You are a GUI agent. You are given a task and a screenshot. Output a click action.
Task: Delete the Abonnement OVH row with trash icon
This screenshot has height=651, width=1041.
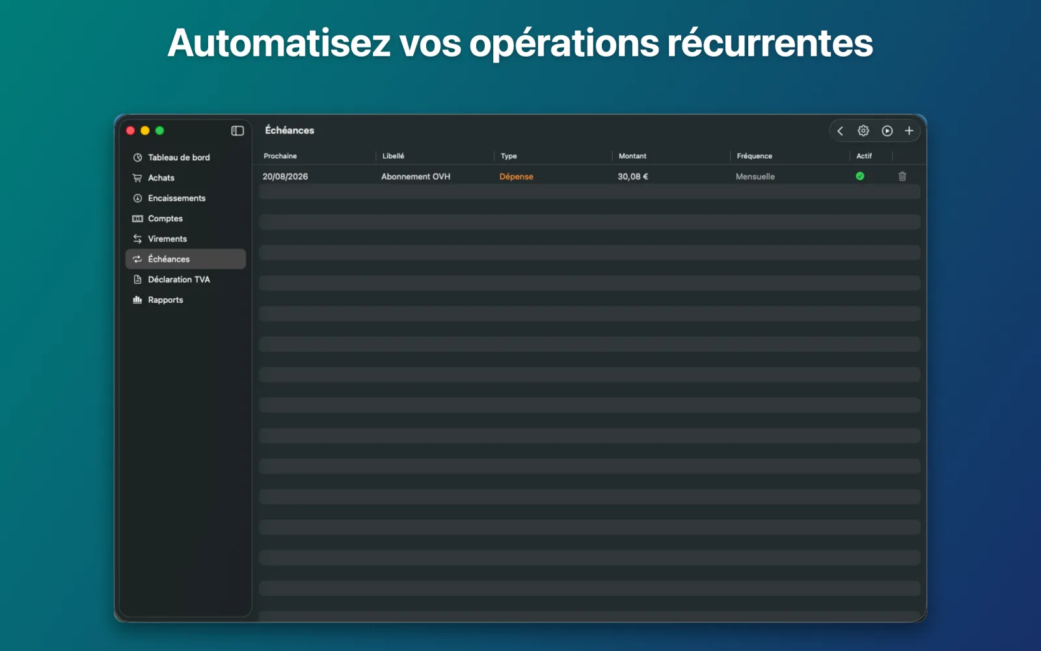tap(902, 176)
